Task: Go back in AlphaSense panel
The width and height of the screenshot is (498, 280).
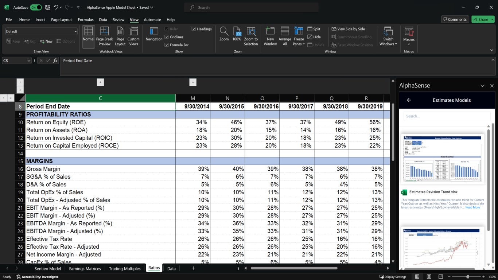Action: pyautogui.click(x=409, y=100)
